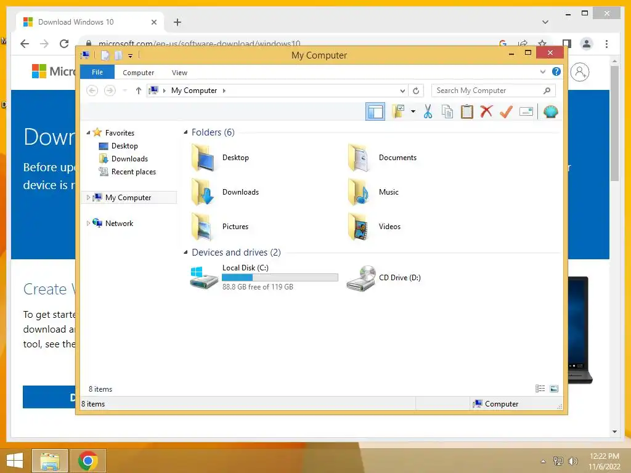
Task: Open Chrome profile avatar button
Action: click(587, 44)
